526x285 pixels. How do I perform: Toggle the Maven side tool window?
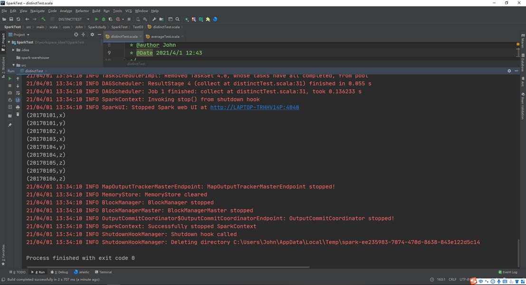point(523,40)
